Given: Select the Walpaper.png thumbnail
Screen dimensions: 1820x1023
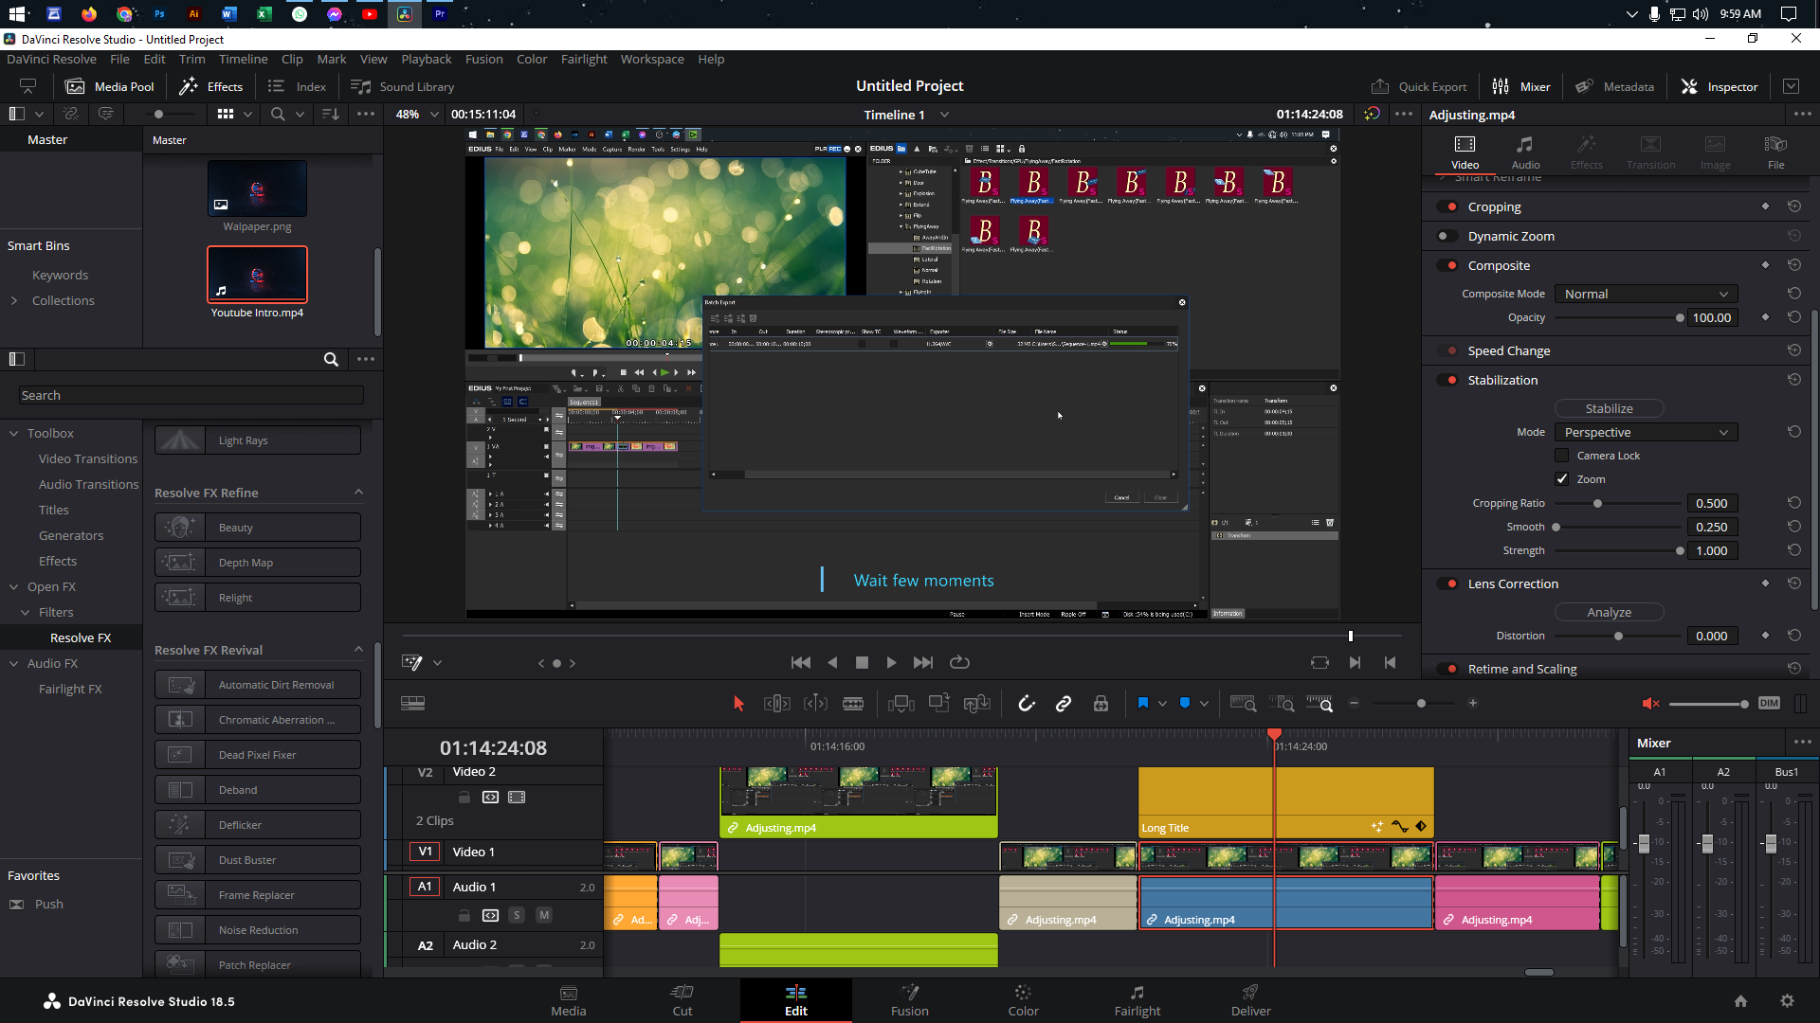Looking at the screenshot, I should coord(257,188).
